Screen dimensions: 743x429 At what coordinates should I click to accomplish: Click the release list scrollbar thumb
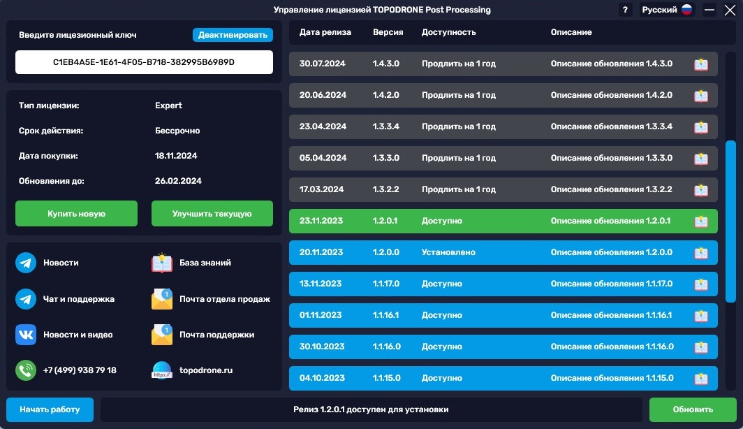point(730,221)
